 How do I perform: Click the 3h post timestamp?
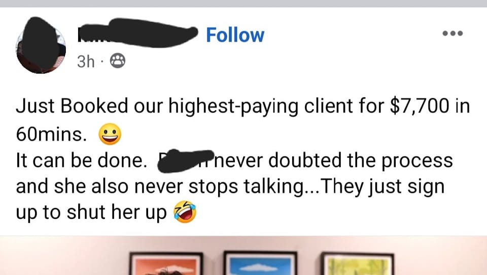[x=86, y=61]
